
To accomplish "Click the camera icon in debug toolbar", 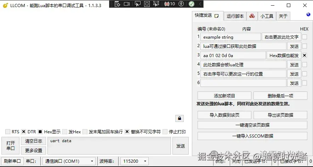I will pyautogui.click(x=127, y=4).
